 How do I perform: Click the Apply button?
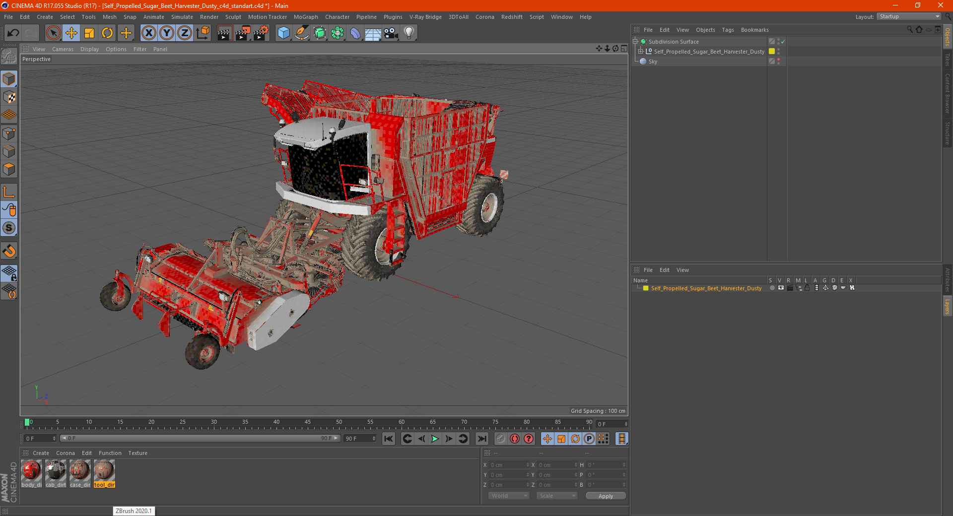click(606, 496)
